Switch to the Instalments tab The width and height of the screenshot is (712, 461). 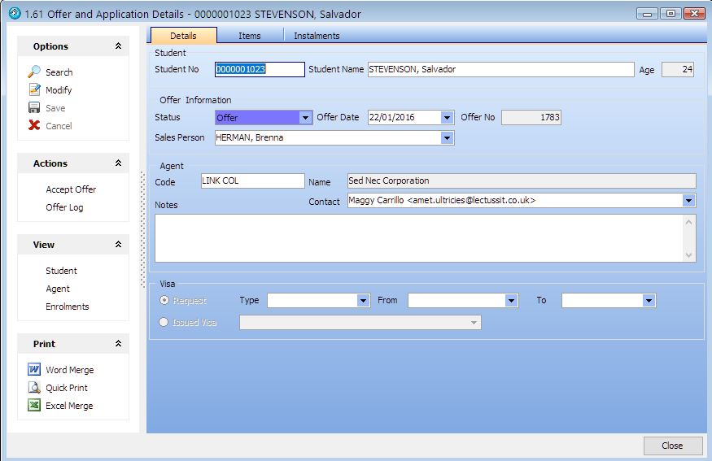click(x=317, y=36)
